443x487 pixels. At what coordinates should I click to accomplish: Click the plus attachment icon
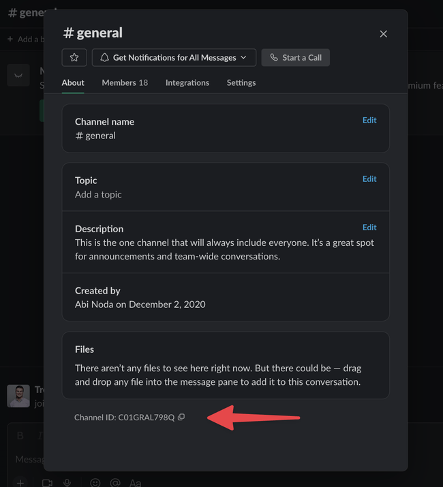click(20, 482)
